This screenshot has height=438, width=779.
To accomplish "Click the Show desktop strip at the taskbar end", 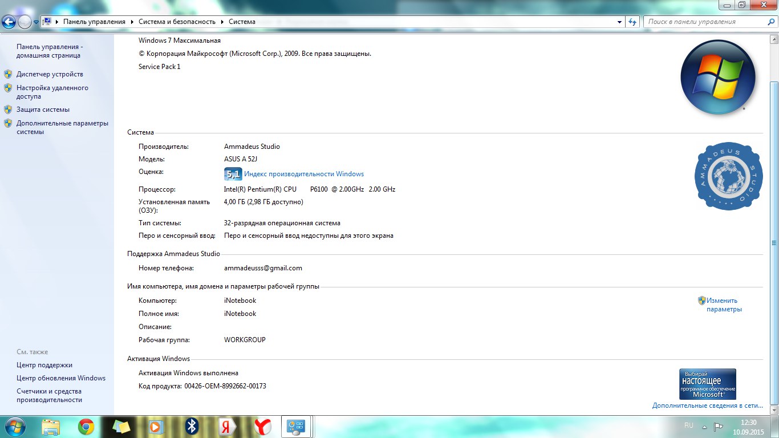I will (x=774, y=427).
